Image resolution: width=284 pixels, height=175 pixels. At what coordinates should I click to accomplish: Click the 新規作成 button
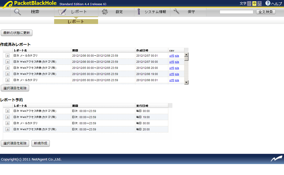point(41,143)
